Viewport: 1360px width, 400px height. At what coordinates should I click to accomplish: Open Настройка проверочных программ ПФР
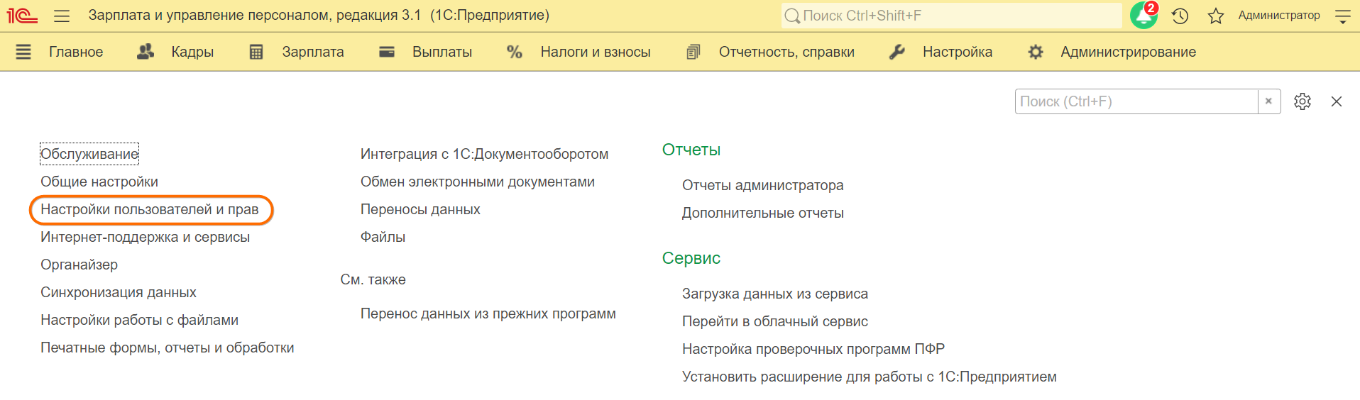click(x=813, y=349)
